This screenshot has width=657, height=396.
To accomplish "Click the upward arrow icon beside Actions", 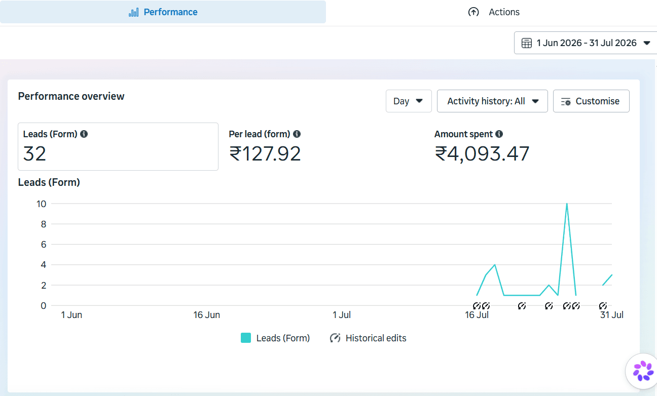I will coord(473,12).
